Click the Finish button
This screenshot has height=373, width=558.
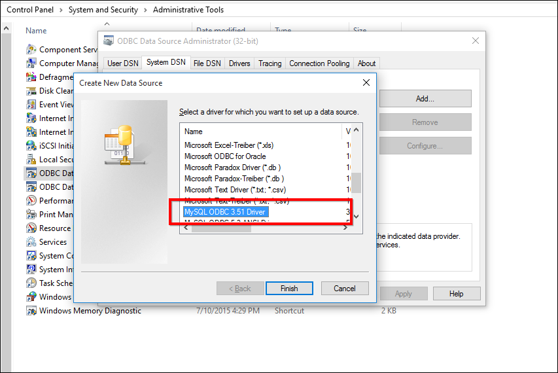tap(289, 289)
